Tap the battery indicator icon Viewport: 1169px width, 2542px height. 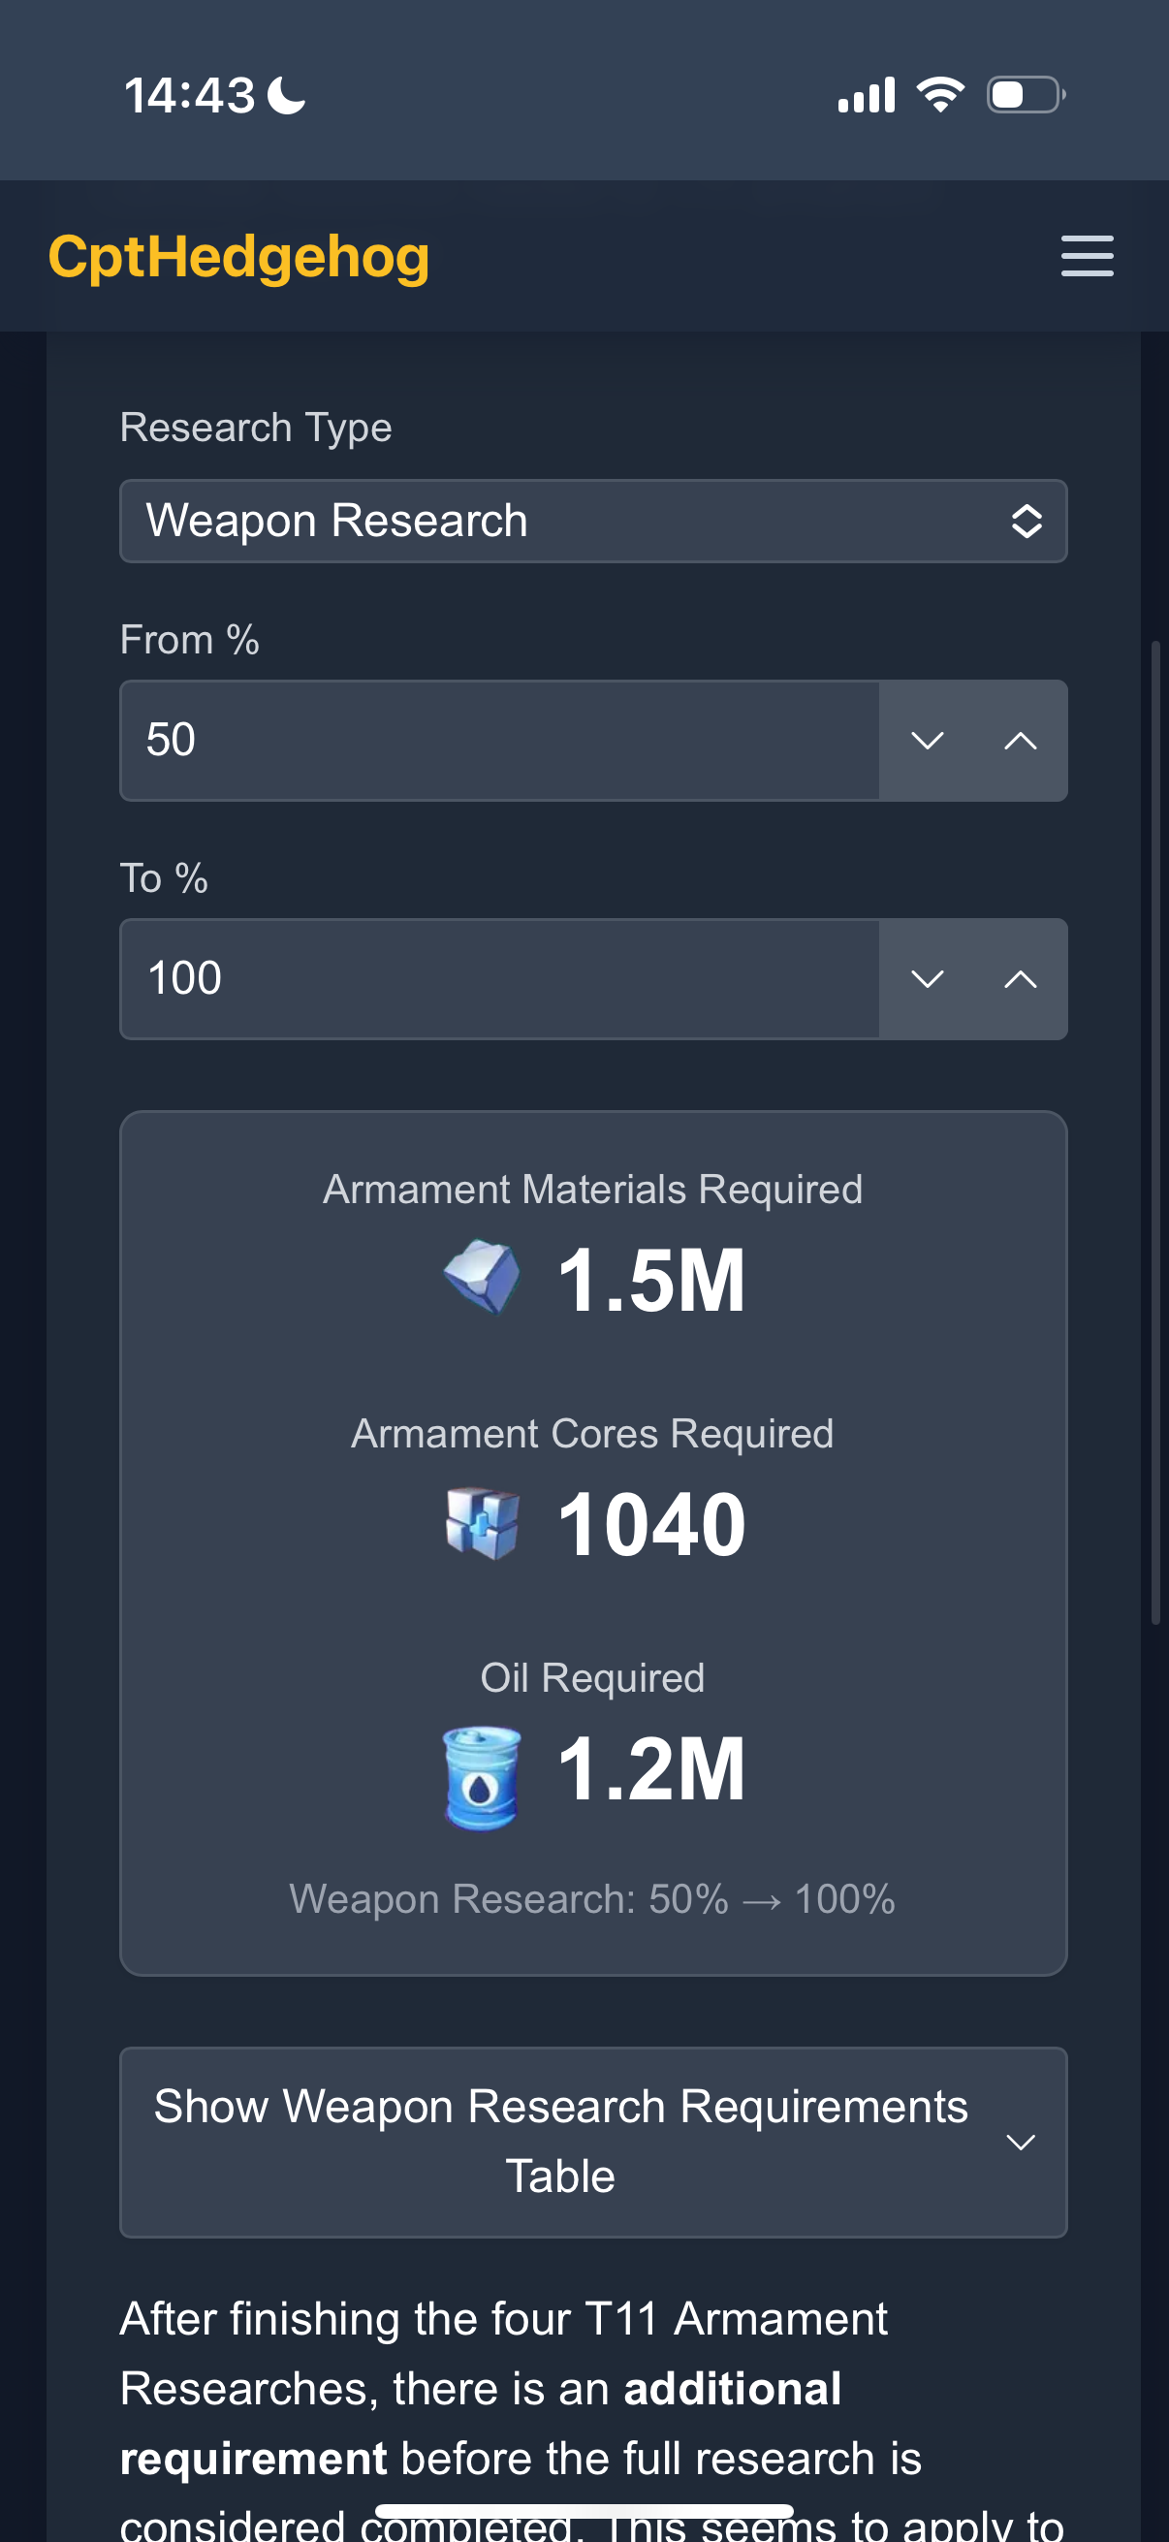tap(1025, 95)
